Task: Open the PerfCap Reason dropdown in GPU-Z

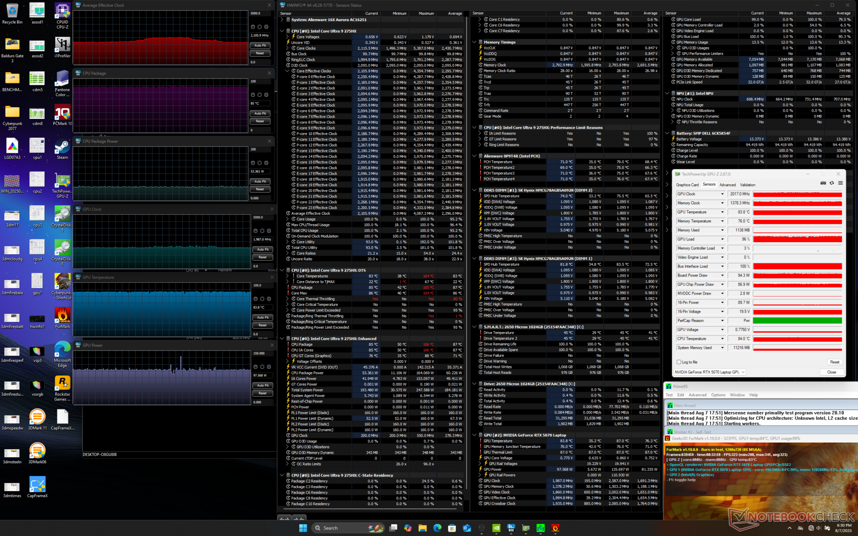Action: pyautogui.click(x=722, y=321)
